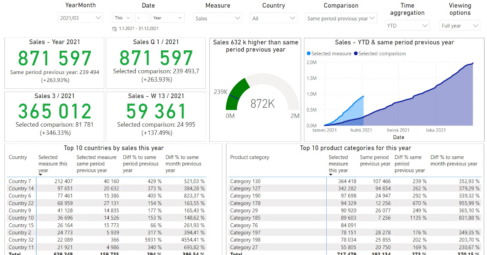Click the Selected comparison legend marker
The width and height of the screenshot is (487, 255).
coord(356,54)
